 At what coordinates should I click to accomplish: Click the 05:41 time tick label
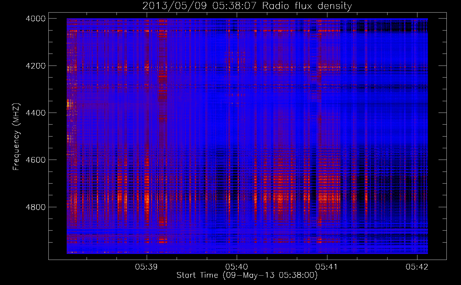pos(327,267)
